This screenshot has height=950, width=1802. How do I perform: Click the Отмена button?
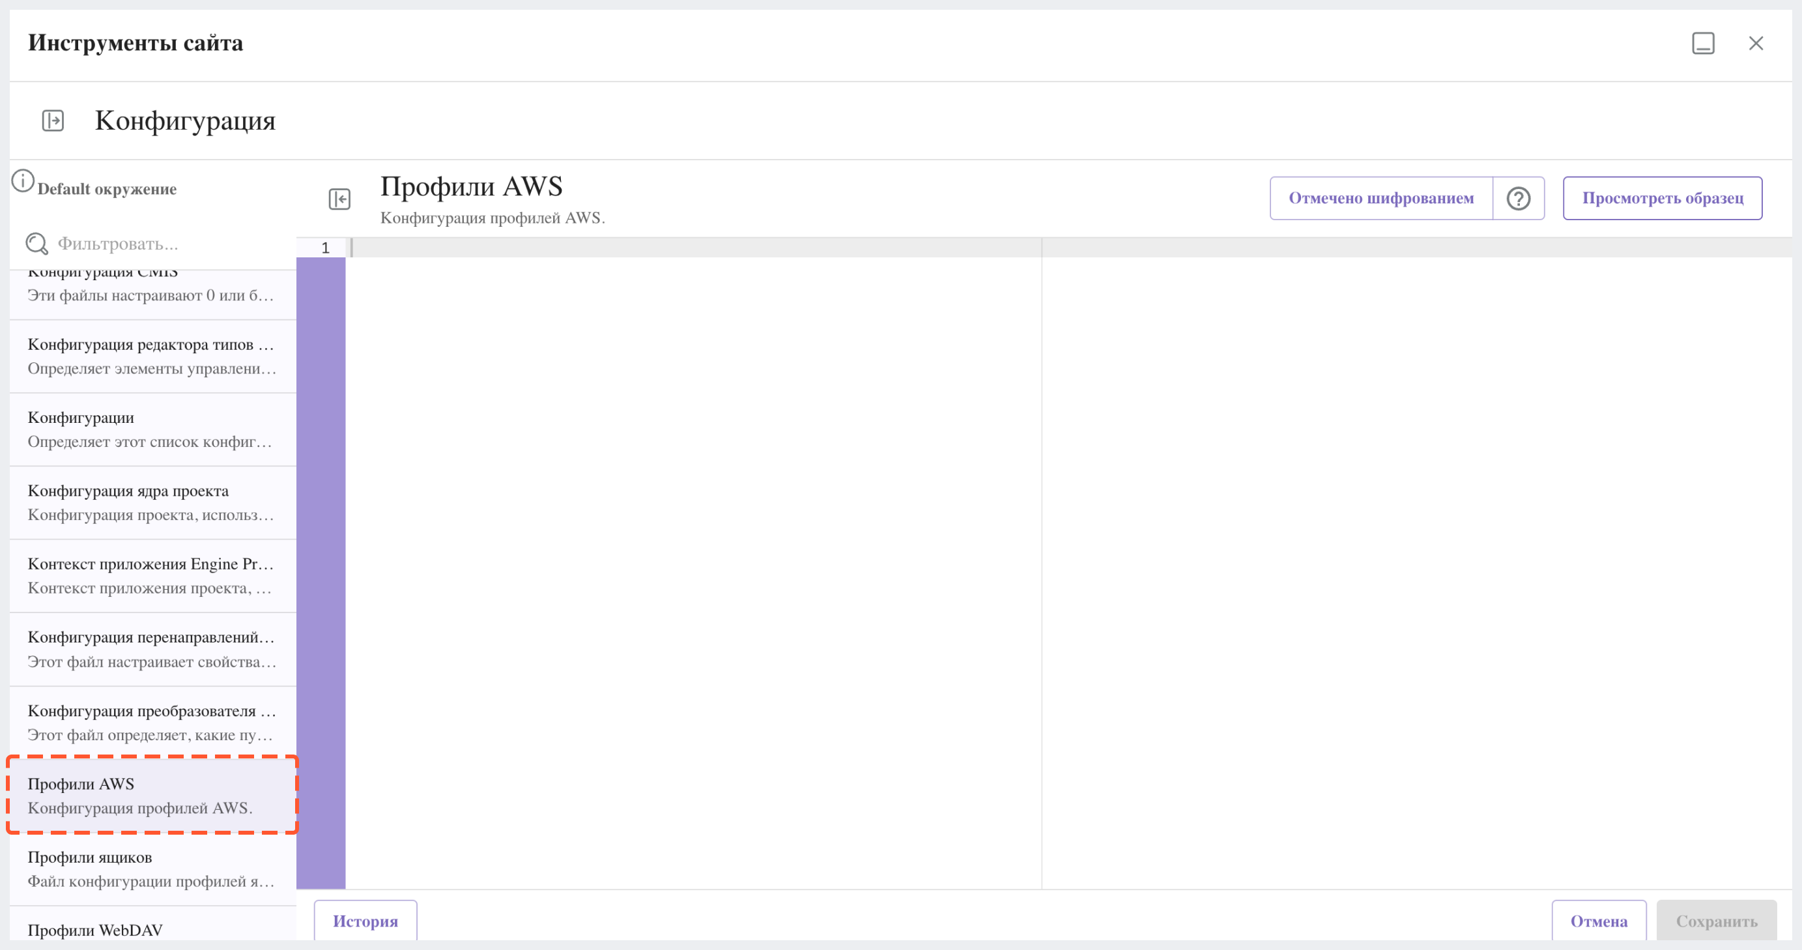1599,921
